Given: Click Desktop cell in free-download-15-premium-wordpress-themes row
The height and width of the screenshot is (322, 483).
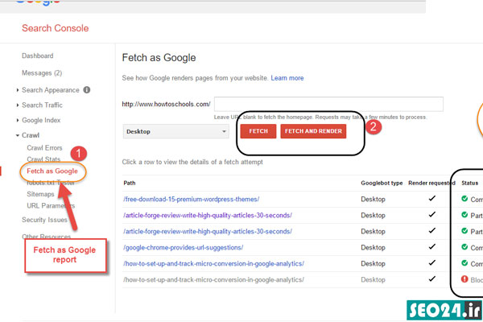Looking at the screenshot, I should point(373,199).
